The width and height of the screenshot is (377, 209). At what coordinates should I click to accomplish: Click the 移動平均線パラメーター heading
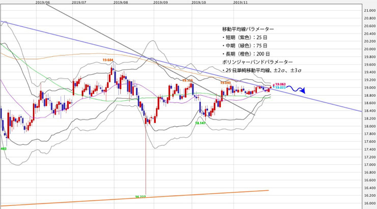point(248,29)
